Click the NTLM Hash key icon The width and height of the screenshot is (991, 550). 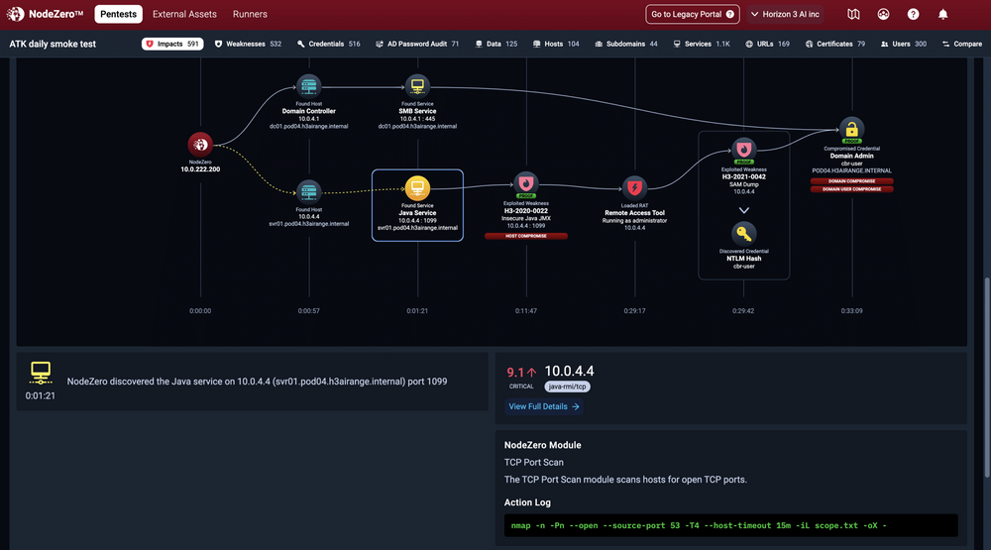744,234
